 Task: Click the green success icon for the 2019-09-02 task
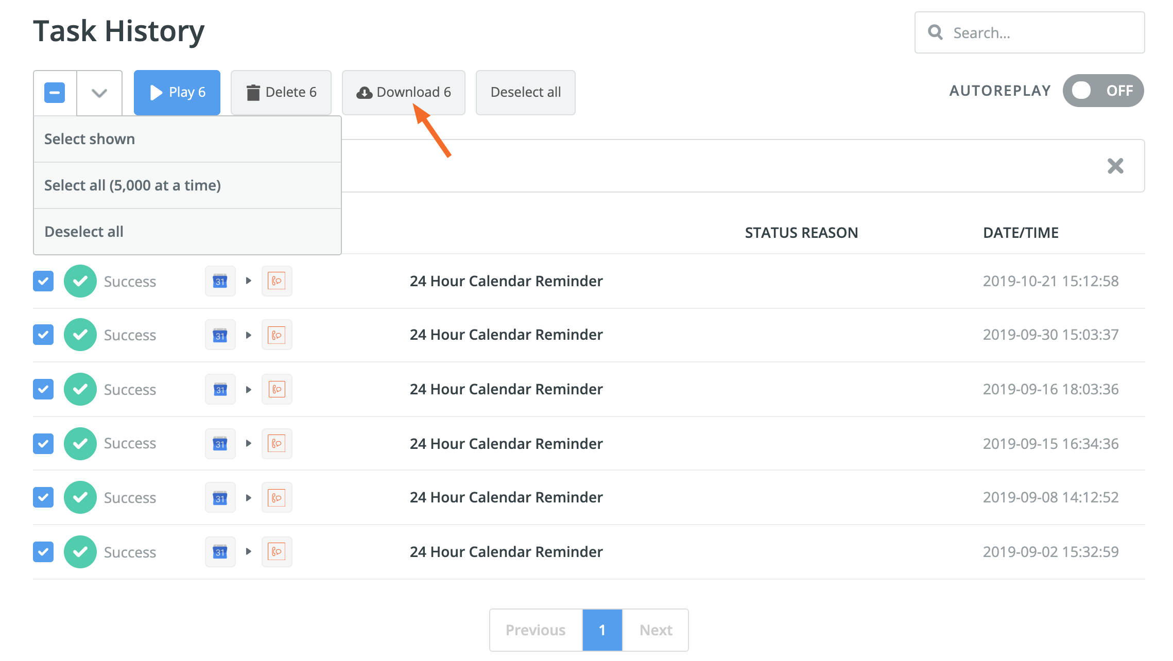[80, 552]
